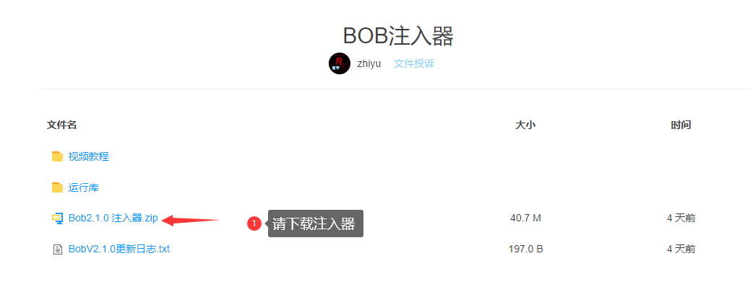Viewport: 750px width, 305px height.
Task: Open the 视频教程 folder link
Action: click(x=88, y=156)
